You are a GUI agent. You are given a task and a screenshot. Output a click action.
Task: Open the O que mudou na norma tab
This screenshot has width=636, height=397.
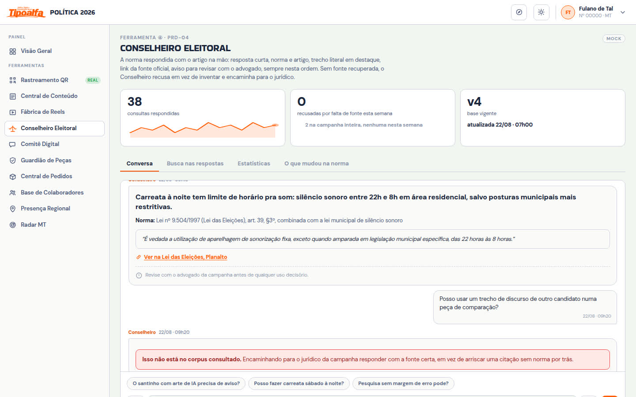click(317, 163)
